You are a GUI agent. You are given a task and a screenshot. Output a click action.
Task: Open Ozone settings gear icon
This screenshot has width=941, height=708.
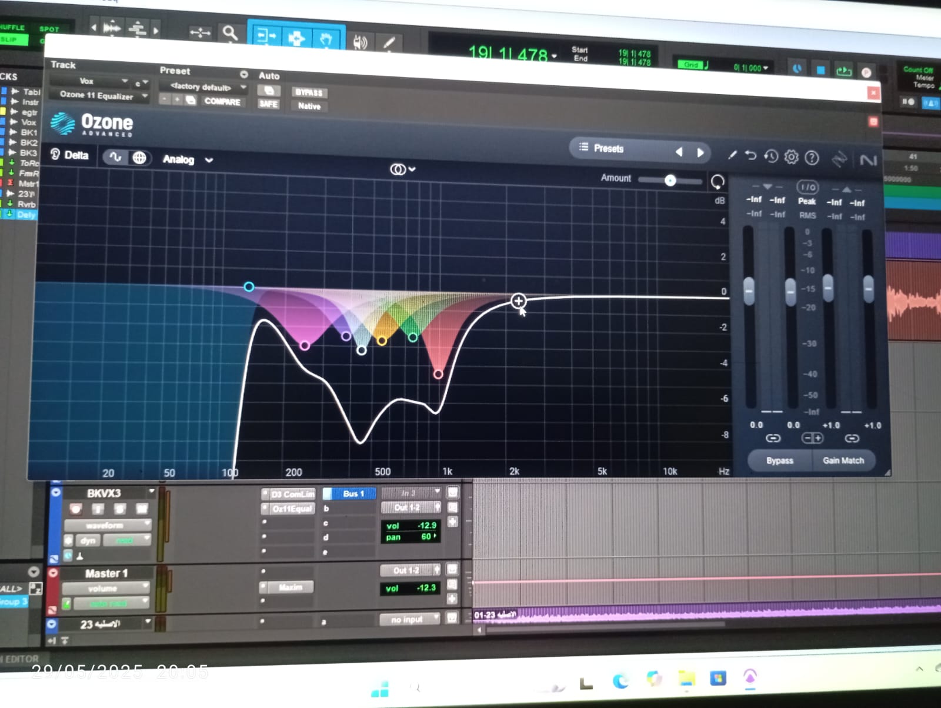pyautogui.click(x=791, y=156)
